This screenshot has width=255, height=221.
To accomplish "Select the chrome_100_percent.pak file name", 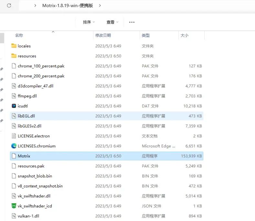I will (x=41, y=66).
